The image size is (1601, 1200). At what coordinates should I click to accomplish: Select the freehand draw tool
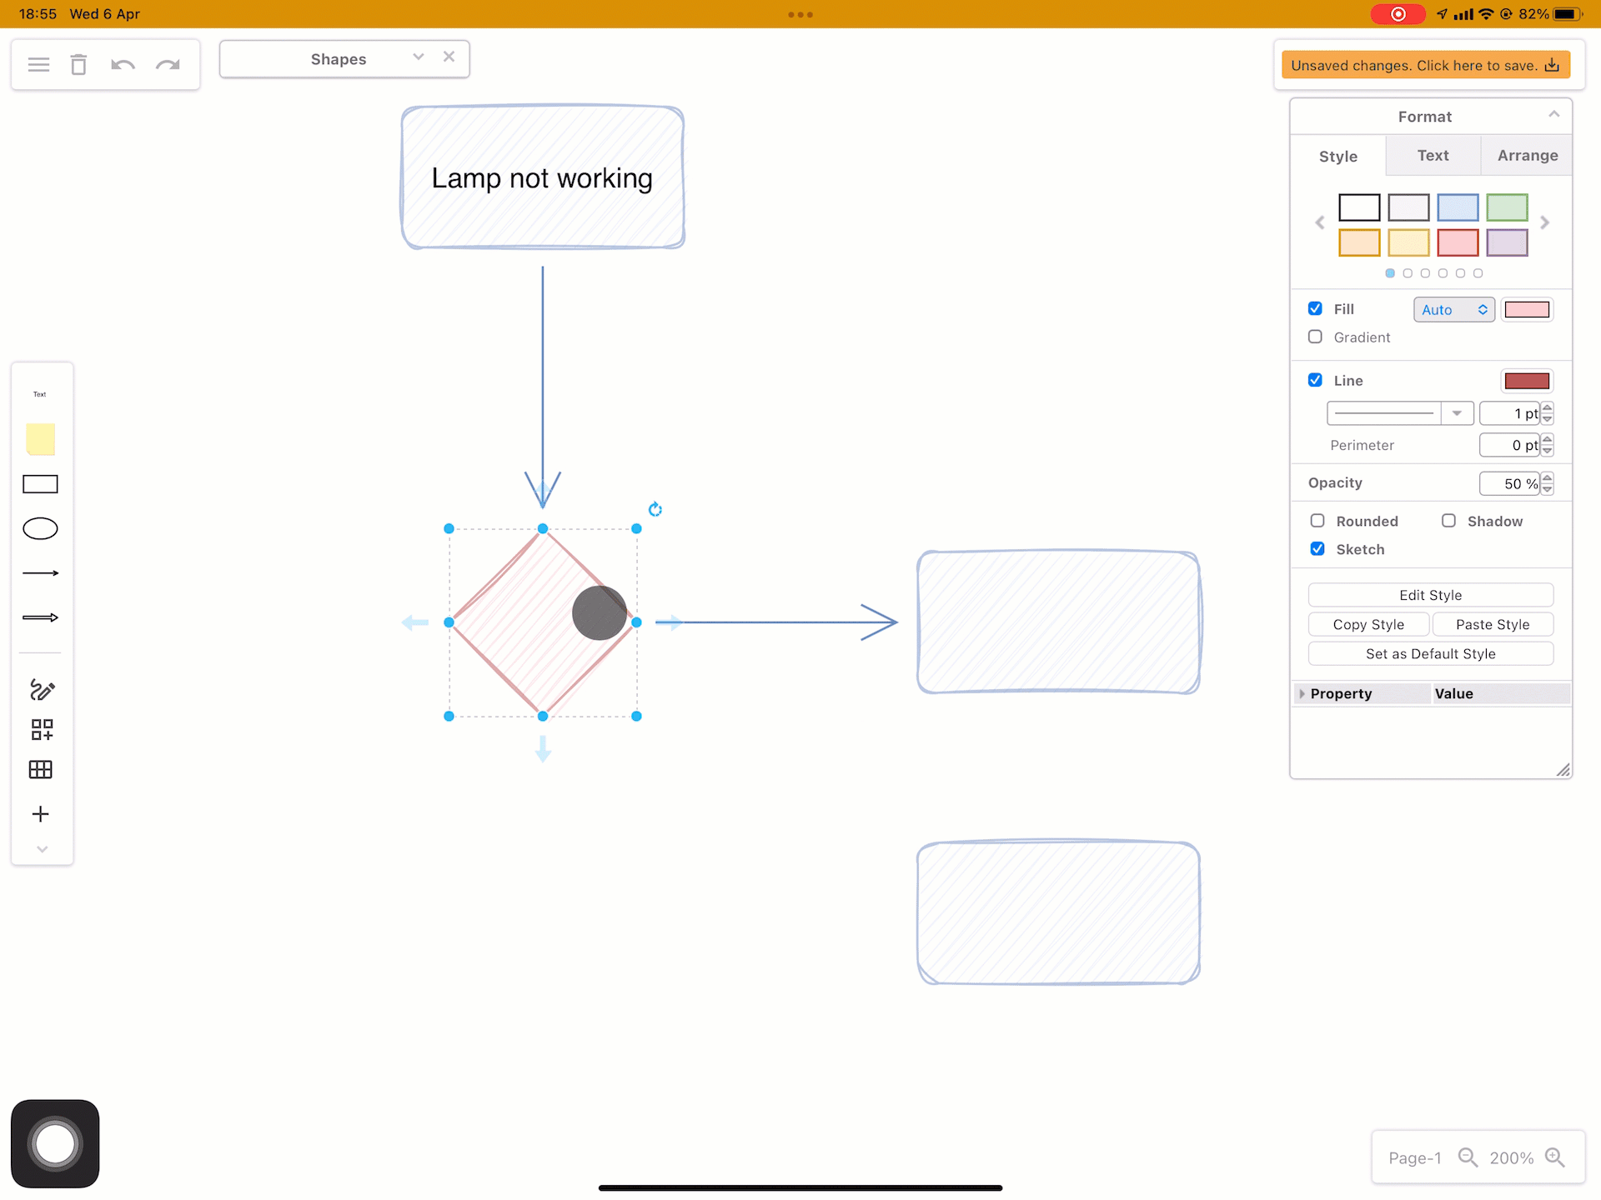[42, 689]
